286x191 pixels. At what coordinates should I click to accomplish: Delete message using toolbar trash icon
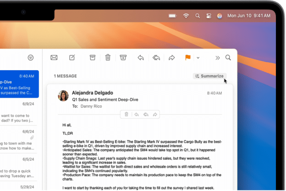click(108, 58)
